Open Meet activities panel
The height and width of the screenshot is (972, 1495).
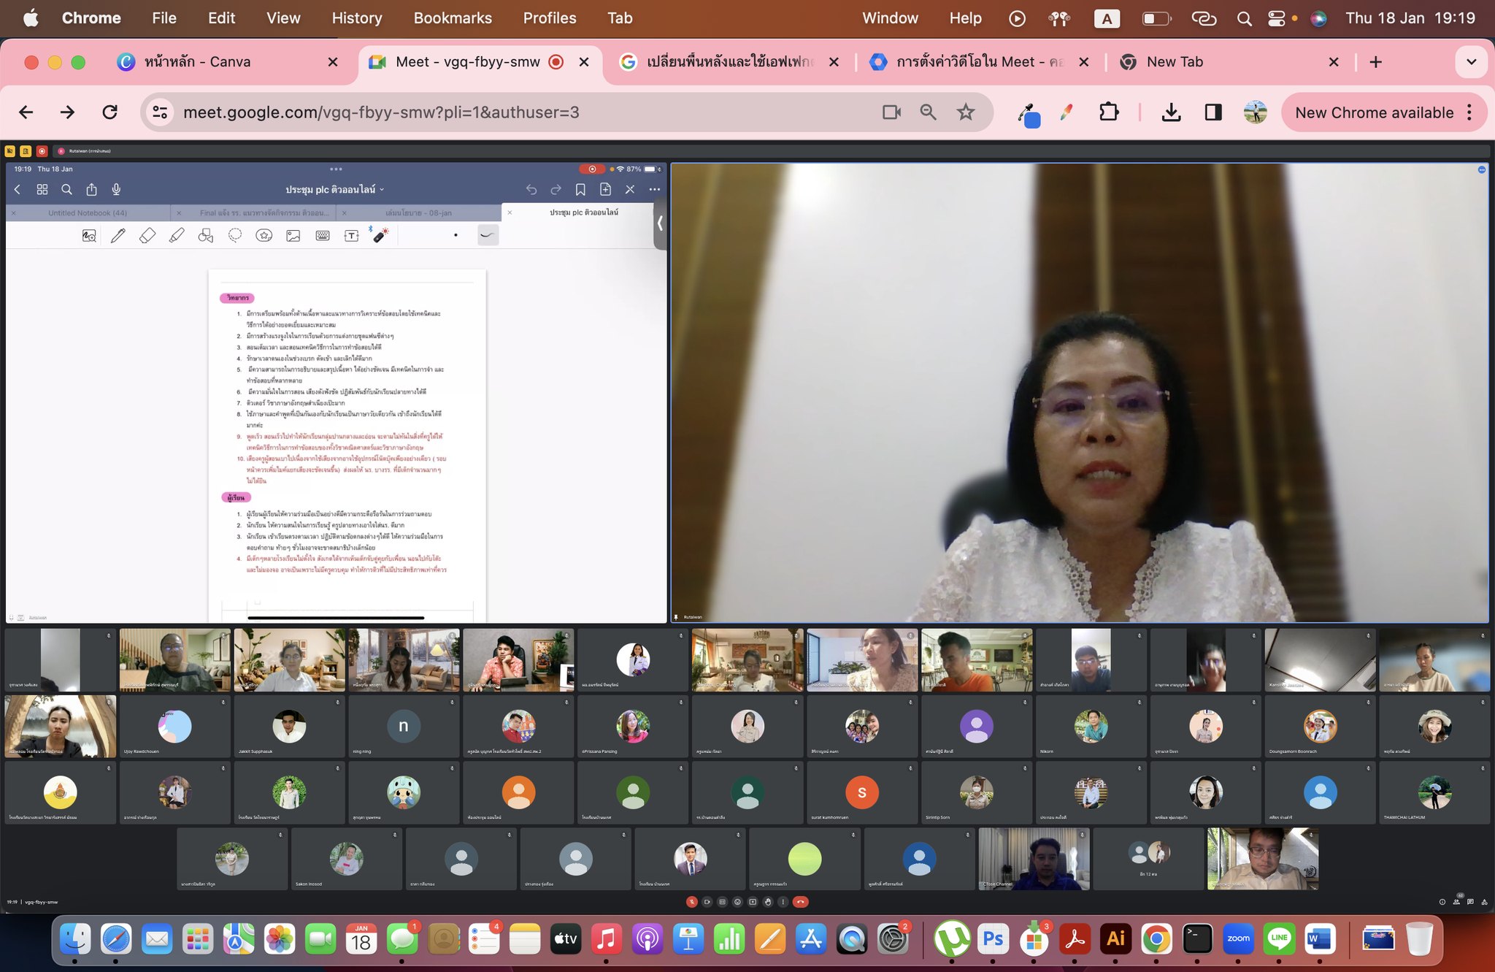coord(1485,902)
